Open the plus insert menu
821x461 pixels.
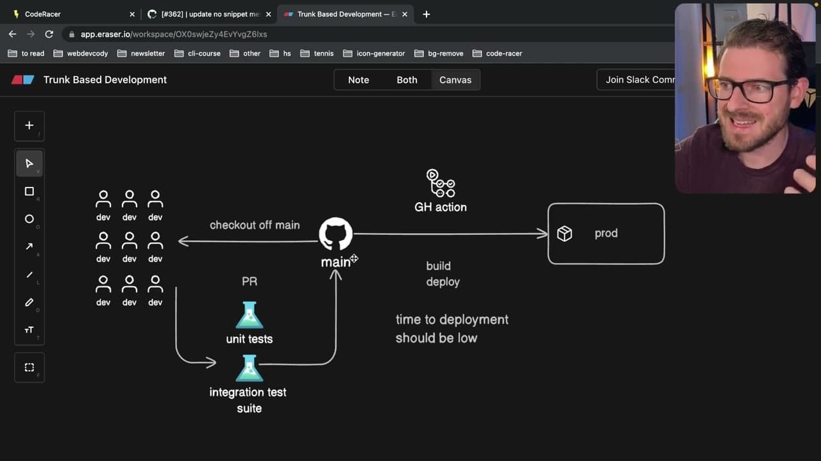[30, 125]
